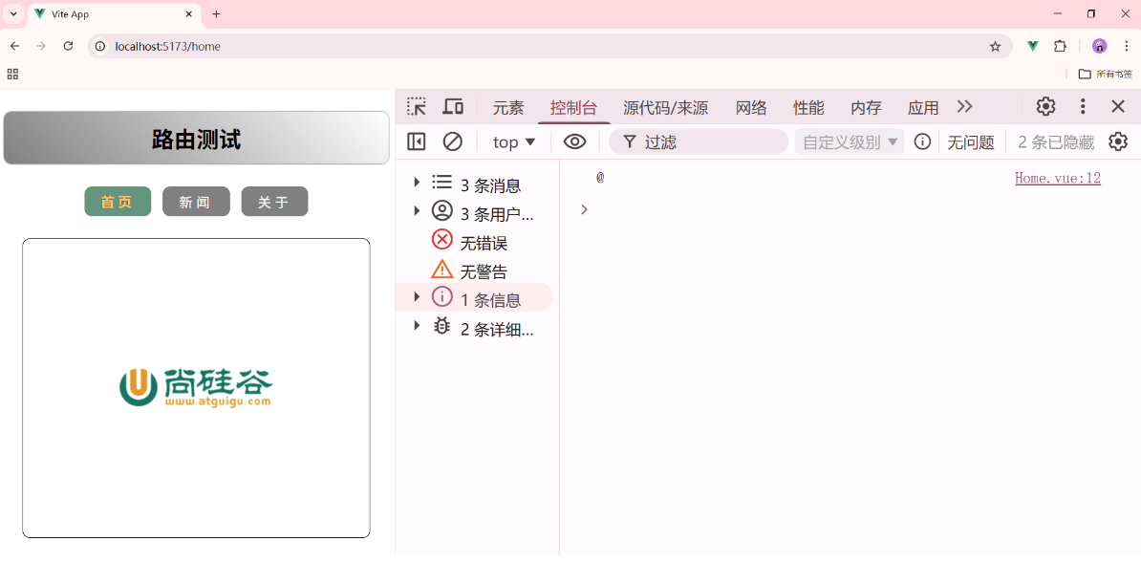Select 无错误 in console sidebar
Viewport: 1141px width, 585px height.
[474, 242]
